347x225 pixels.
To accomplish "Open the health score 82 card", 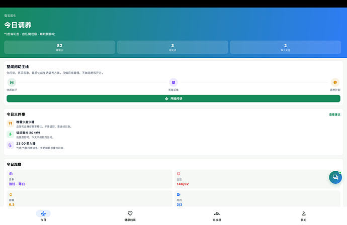I will [59, 47].
